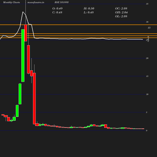
Task: Click the 35 price axis label
Action: (x=147, y=4)
